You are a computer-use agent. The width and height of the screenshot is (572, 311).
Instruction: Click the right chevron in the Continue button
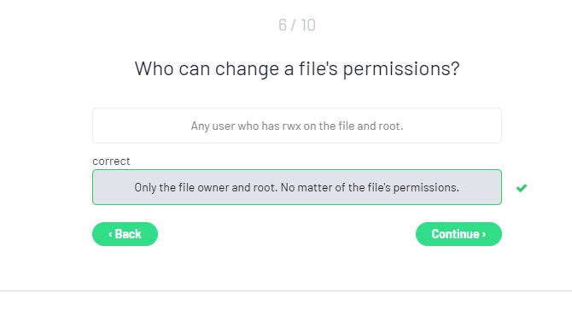coord(484,234)
